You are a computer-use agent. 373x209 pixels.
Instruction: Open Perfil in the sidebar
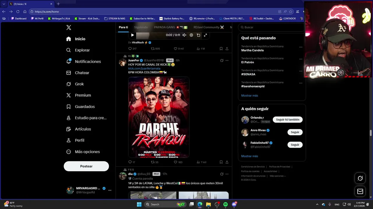pyautogui.click(x=75, y=140)
